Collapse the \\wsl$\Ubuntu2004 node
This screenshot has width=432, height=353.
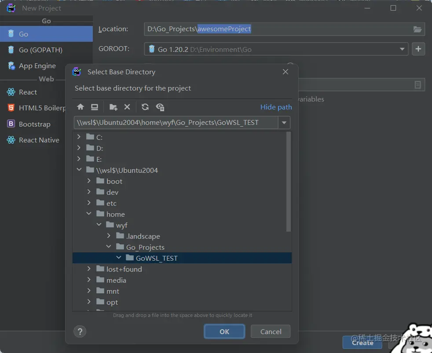pyautogui.click(x=79, y=170)
